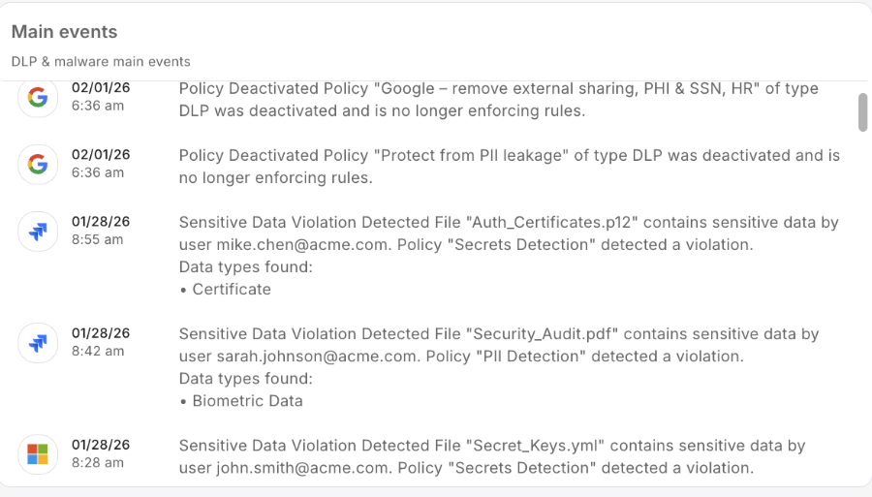Click the 01/28/26 8:55 am timestamp
The image size is (872, 497).
100,231
